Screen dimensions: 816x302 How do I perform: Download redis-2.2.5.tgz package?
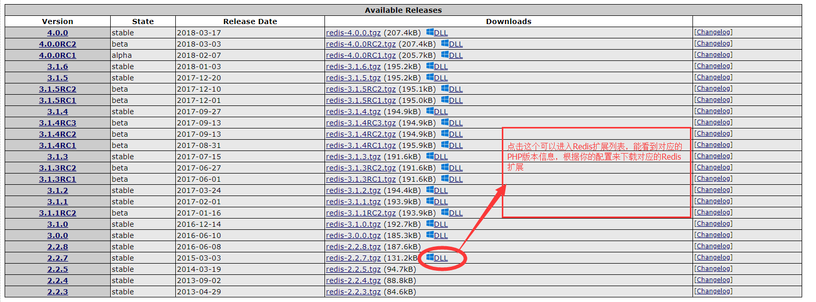353,269
